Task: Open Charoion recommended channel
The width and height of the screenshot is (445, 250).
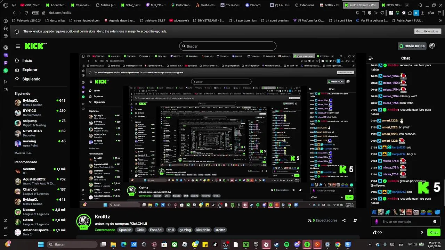Action: [40, 191]
